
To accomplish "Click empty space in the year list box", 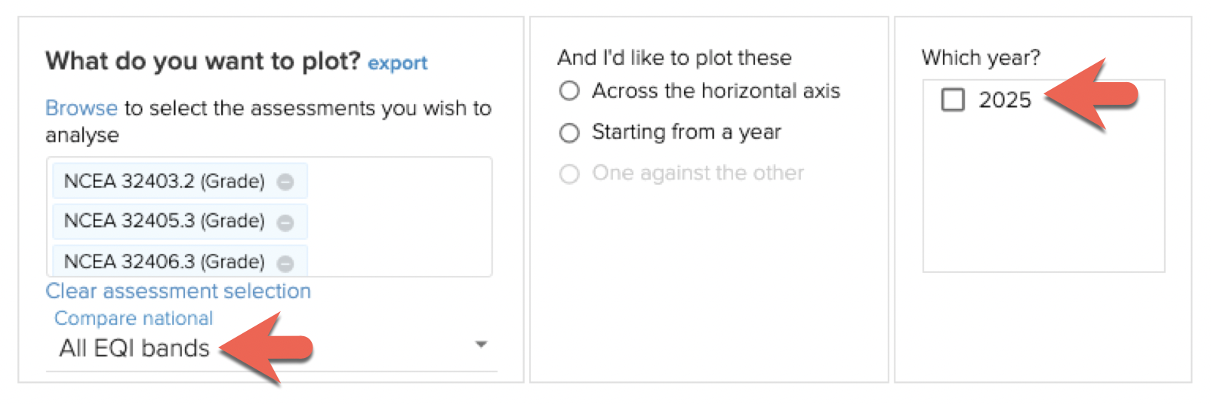I will 1043,204.
